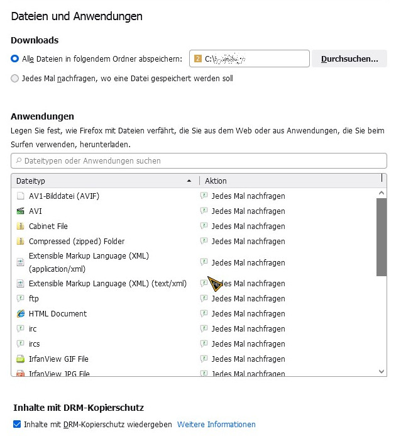Click the AV1-Bilddatei (AVIF) document icon
Screen dimensions: 401x436
20,196
